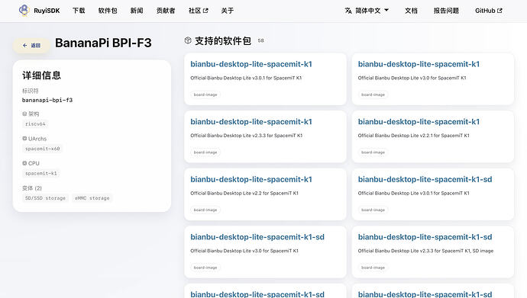This screenshot has width=527, height=298.
Task: Select the spacemit-k1 CPU tag
Action: click(41, 173)
